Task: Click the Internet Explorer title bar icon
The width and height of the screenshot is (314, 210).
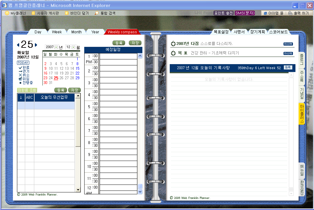Action: (4, 5)
